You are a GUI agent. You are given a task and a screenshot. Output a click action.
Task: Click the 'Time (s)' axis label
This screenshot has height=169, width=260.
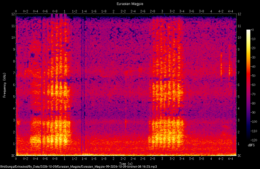[x=126, y=163]
